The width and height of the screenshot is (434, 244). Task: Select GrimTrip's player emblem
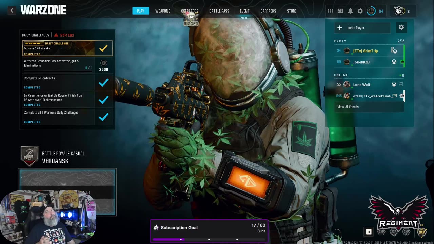coord(347,51)
